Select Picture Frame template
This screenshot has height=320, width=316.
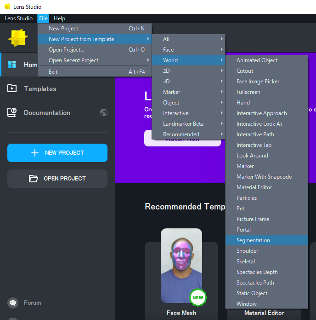[266, 219]
